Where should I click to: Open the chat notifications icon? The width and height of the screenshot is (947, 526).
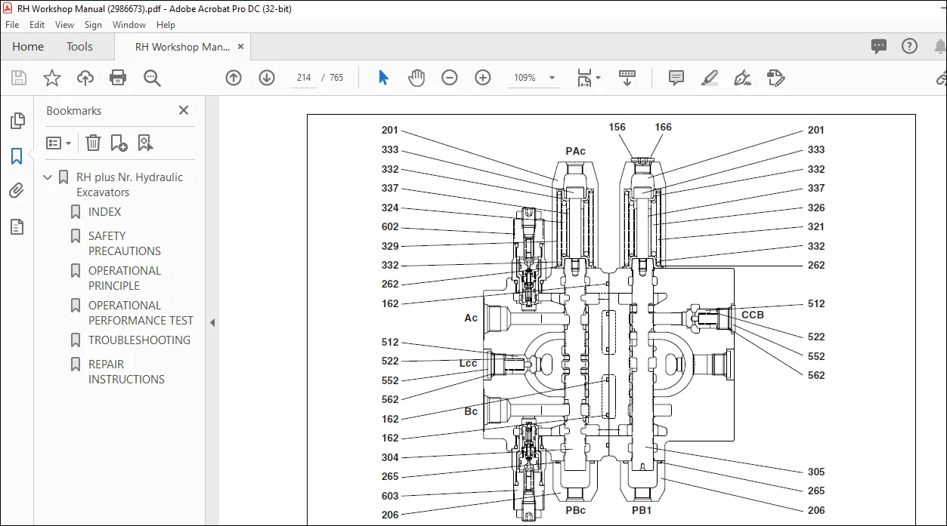pos(879,47)
